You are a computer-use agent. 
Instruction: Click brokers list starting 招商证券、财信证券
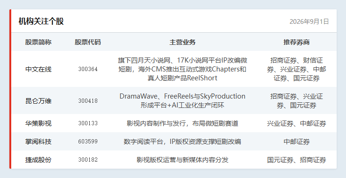(x=296, y=69)
